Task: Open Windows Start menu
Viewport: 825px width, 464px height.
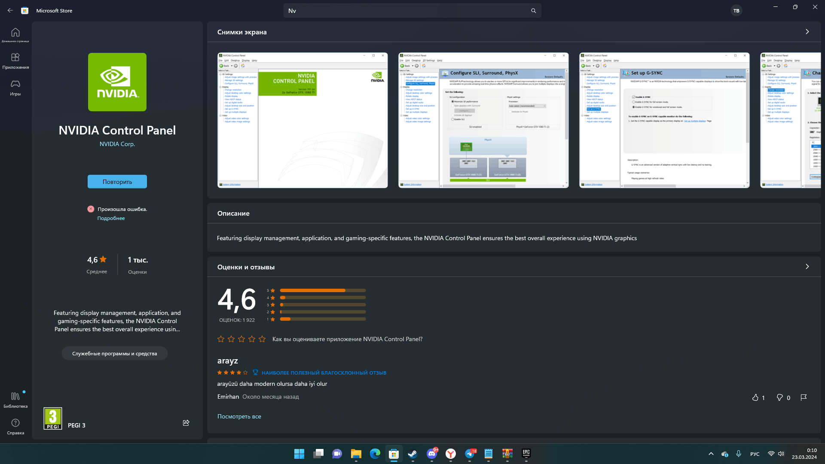Action: 299,454
